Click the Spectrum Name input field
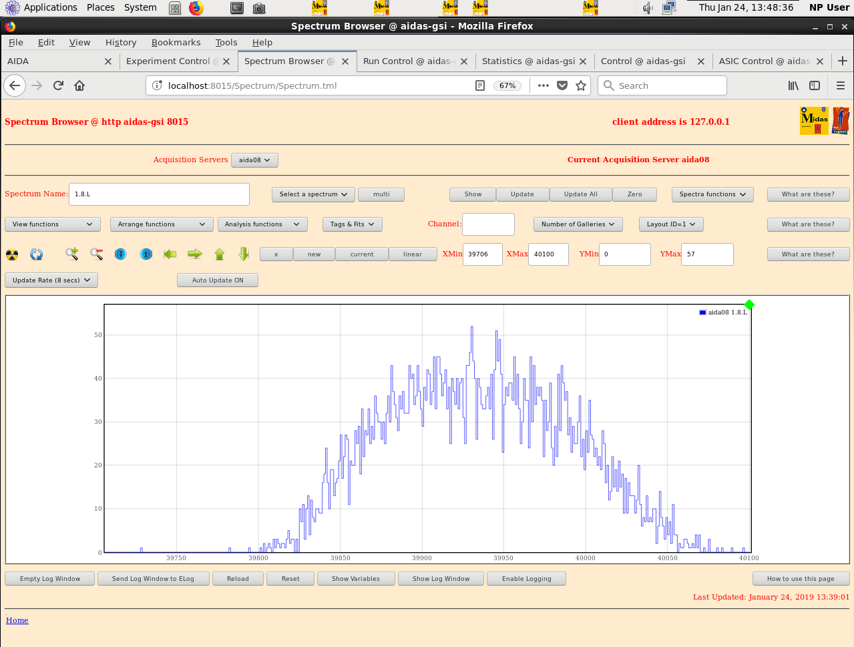Viewport: 854px width, 647px height. point(159,194)
